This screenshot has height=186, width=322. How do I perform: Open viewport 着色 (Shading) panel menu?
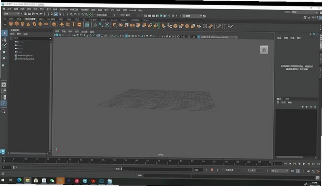[64, 31]
